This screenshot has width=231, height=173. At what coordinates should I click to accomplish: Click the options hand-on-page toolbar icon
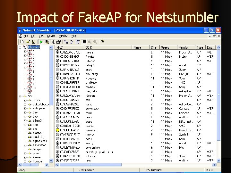59,42
